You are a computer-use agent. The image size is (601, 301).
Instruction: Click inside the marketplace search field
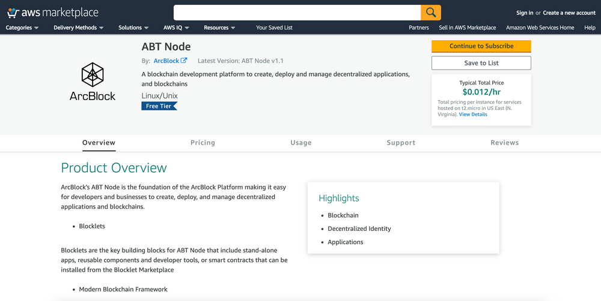[x=297, y=13]
